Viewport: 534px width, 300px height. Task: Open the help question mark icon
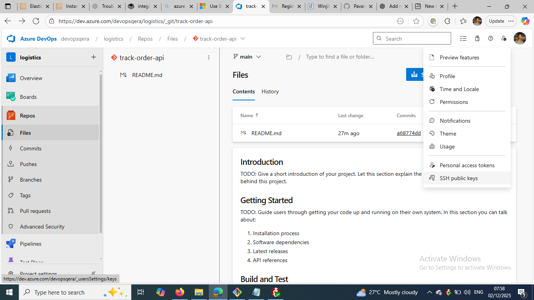point(491,38)
